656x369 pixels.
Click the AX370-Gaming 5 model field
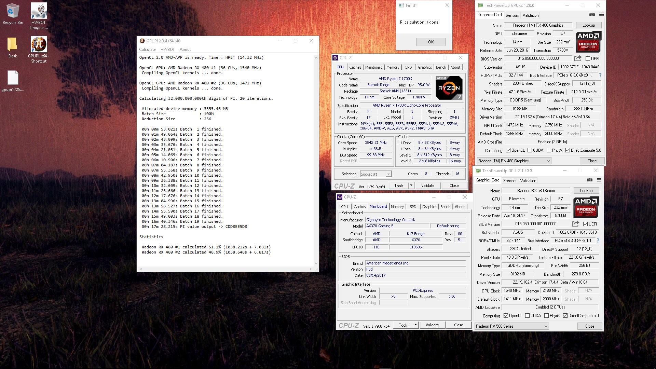click(397, 226)
